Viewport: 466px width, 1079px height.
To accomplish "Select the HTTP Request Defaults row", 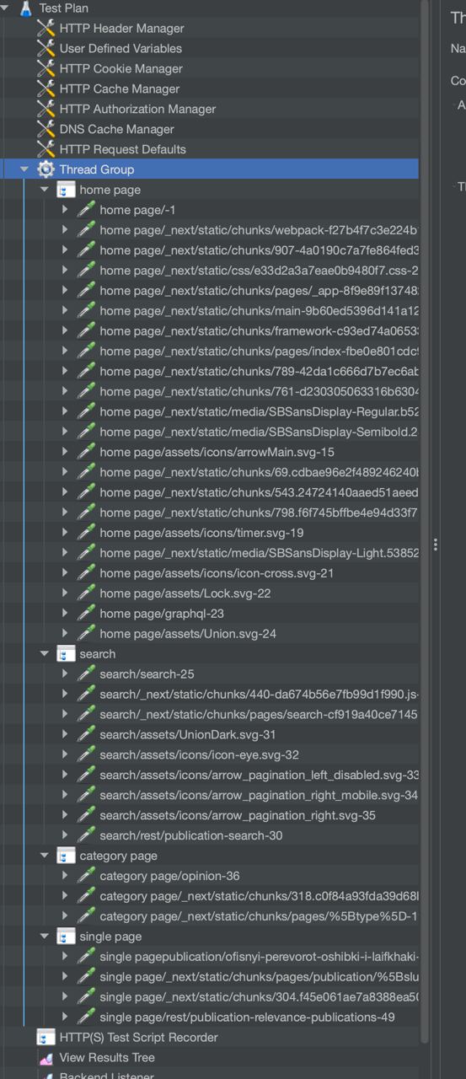I will pos(122,149).
